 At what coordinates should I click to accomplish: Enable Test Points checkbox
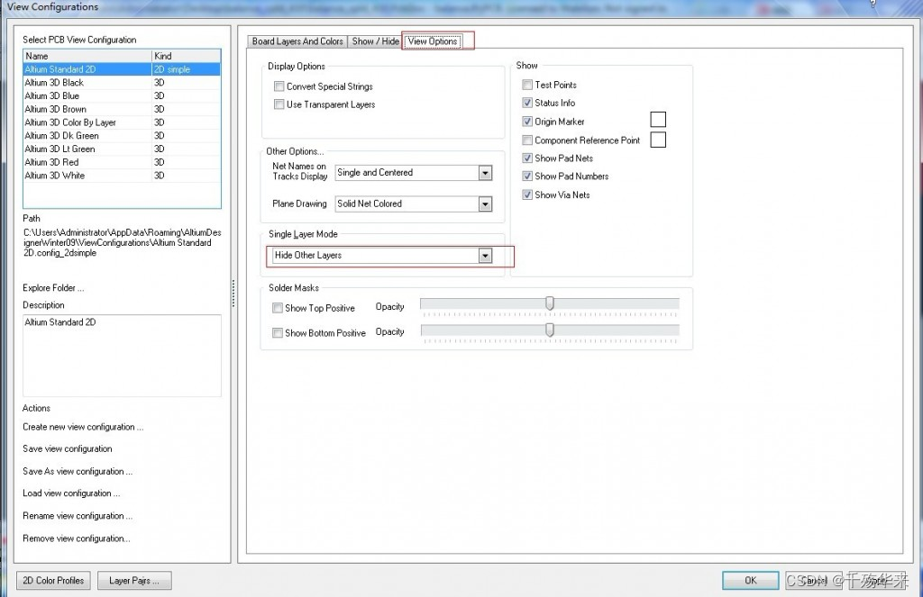pos(527,85)
